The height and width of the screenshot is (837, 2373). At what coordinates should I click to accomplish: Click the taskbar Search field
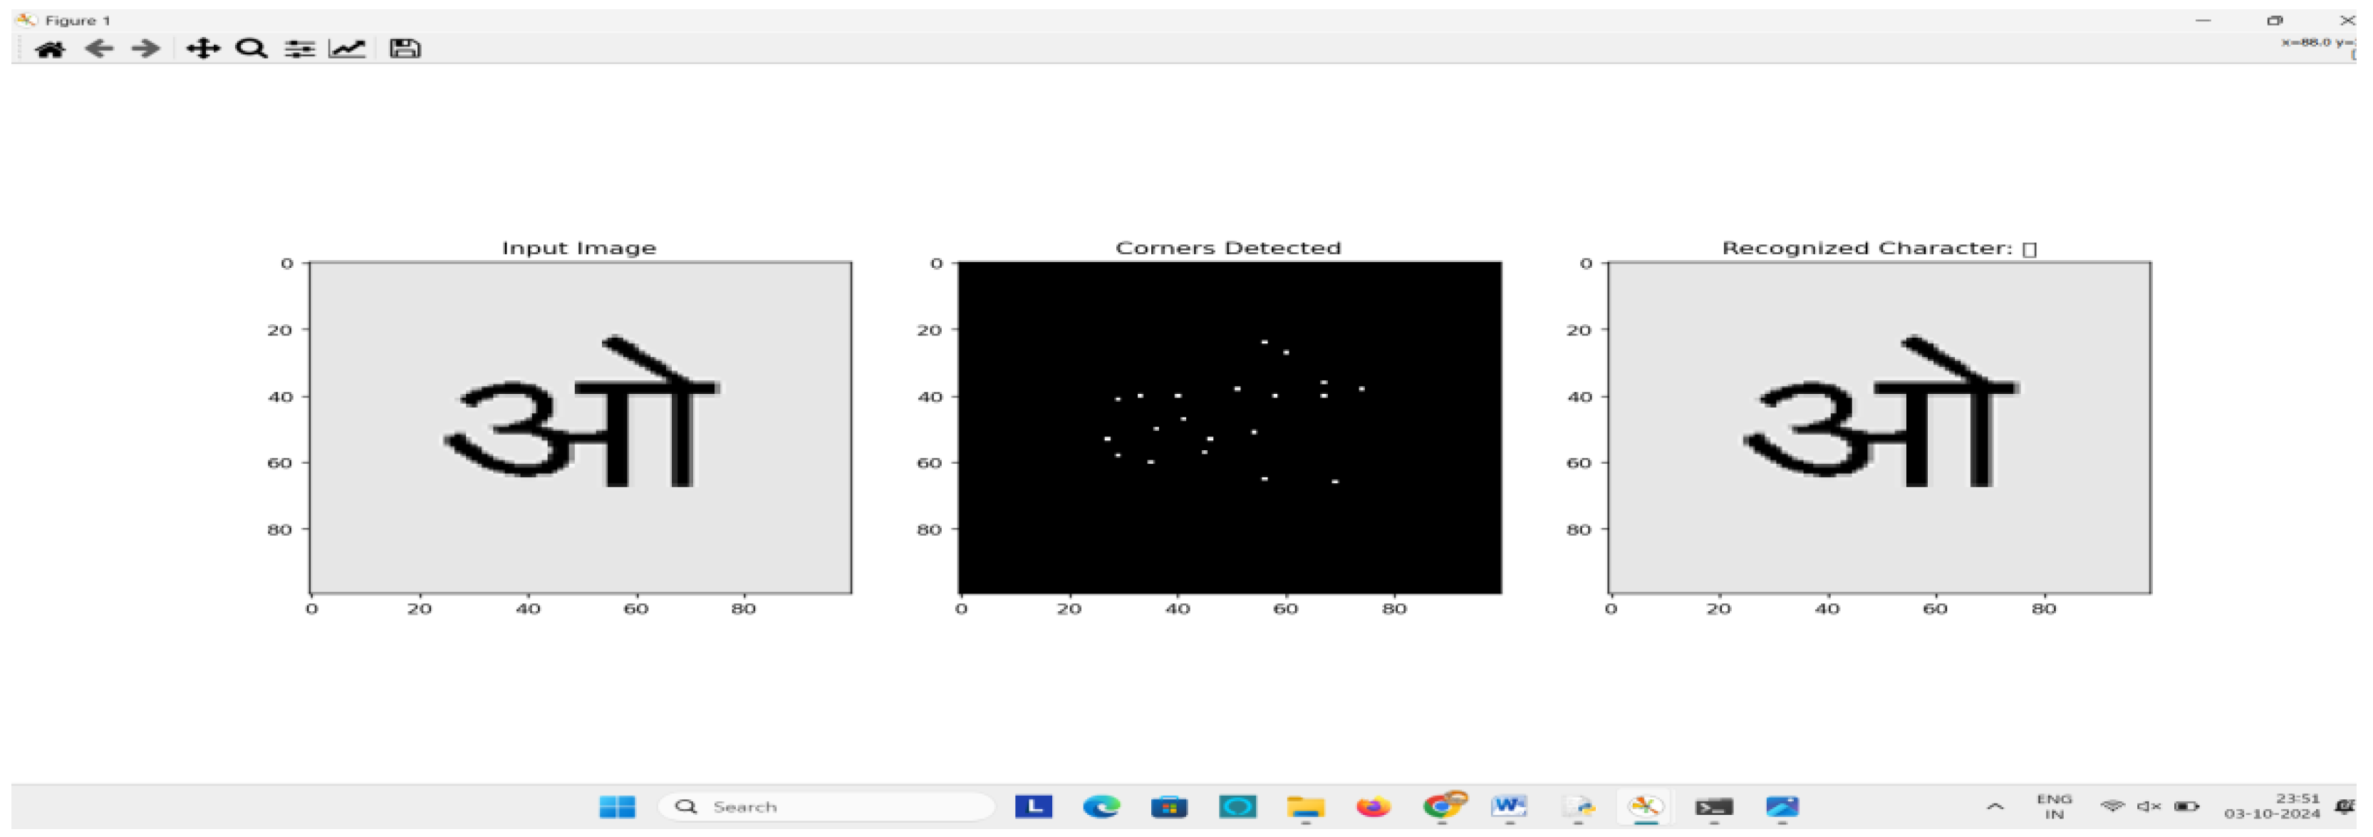click(824, 806)
